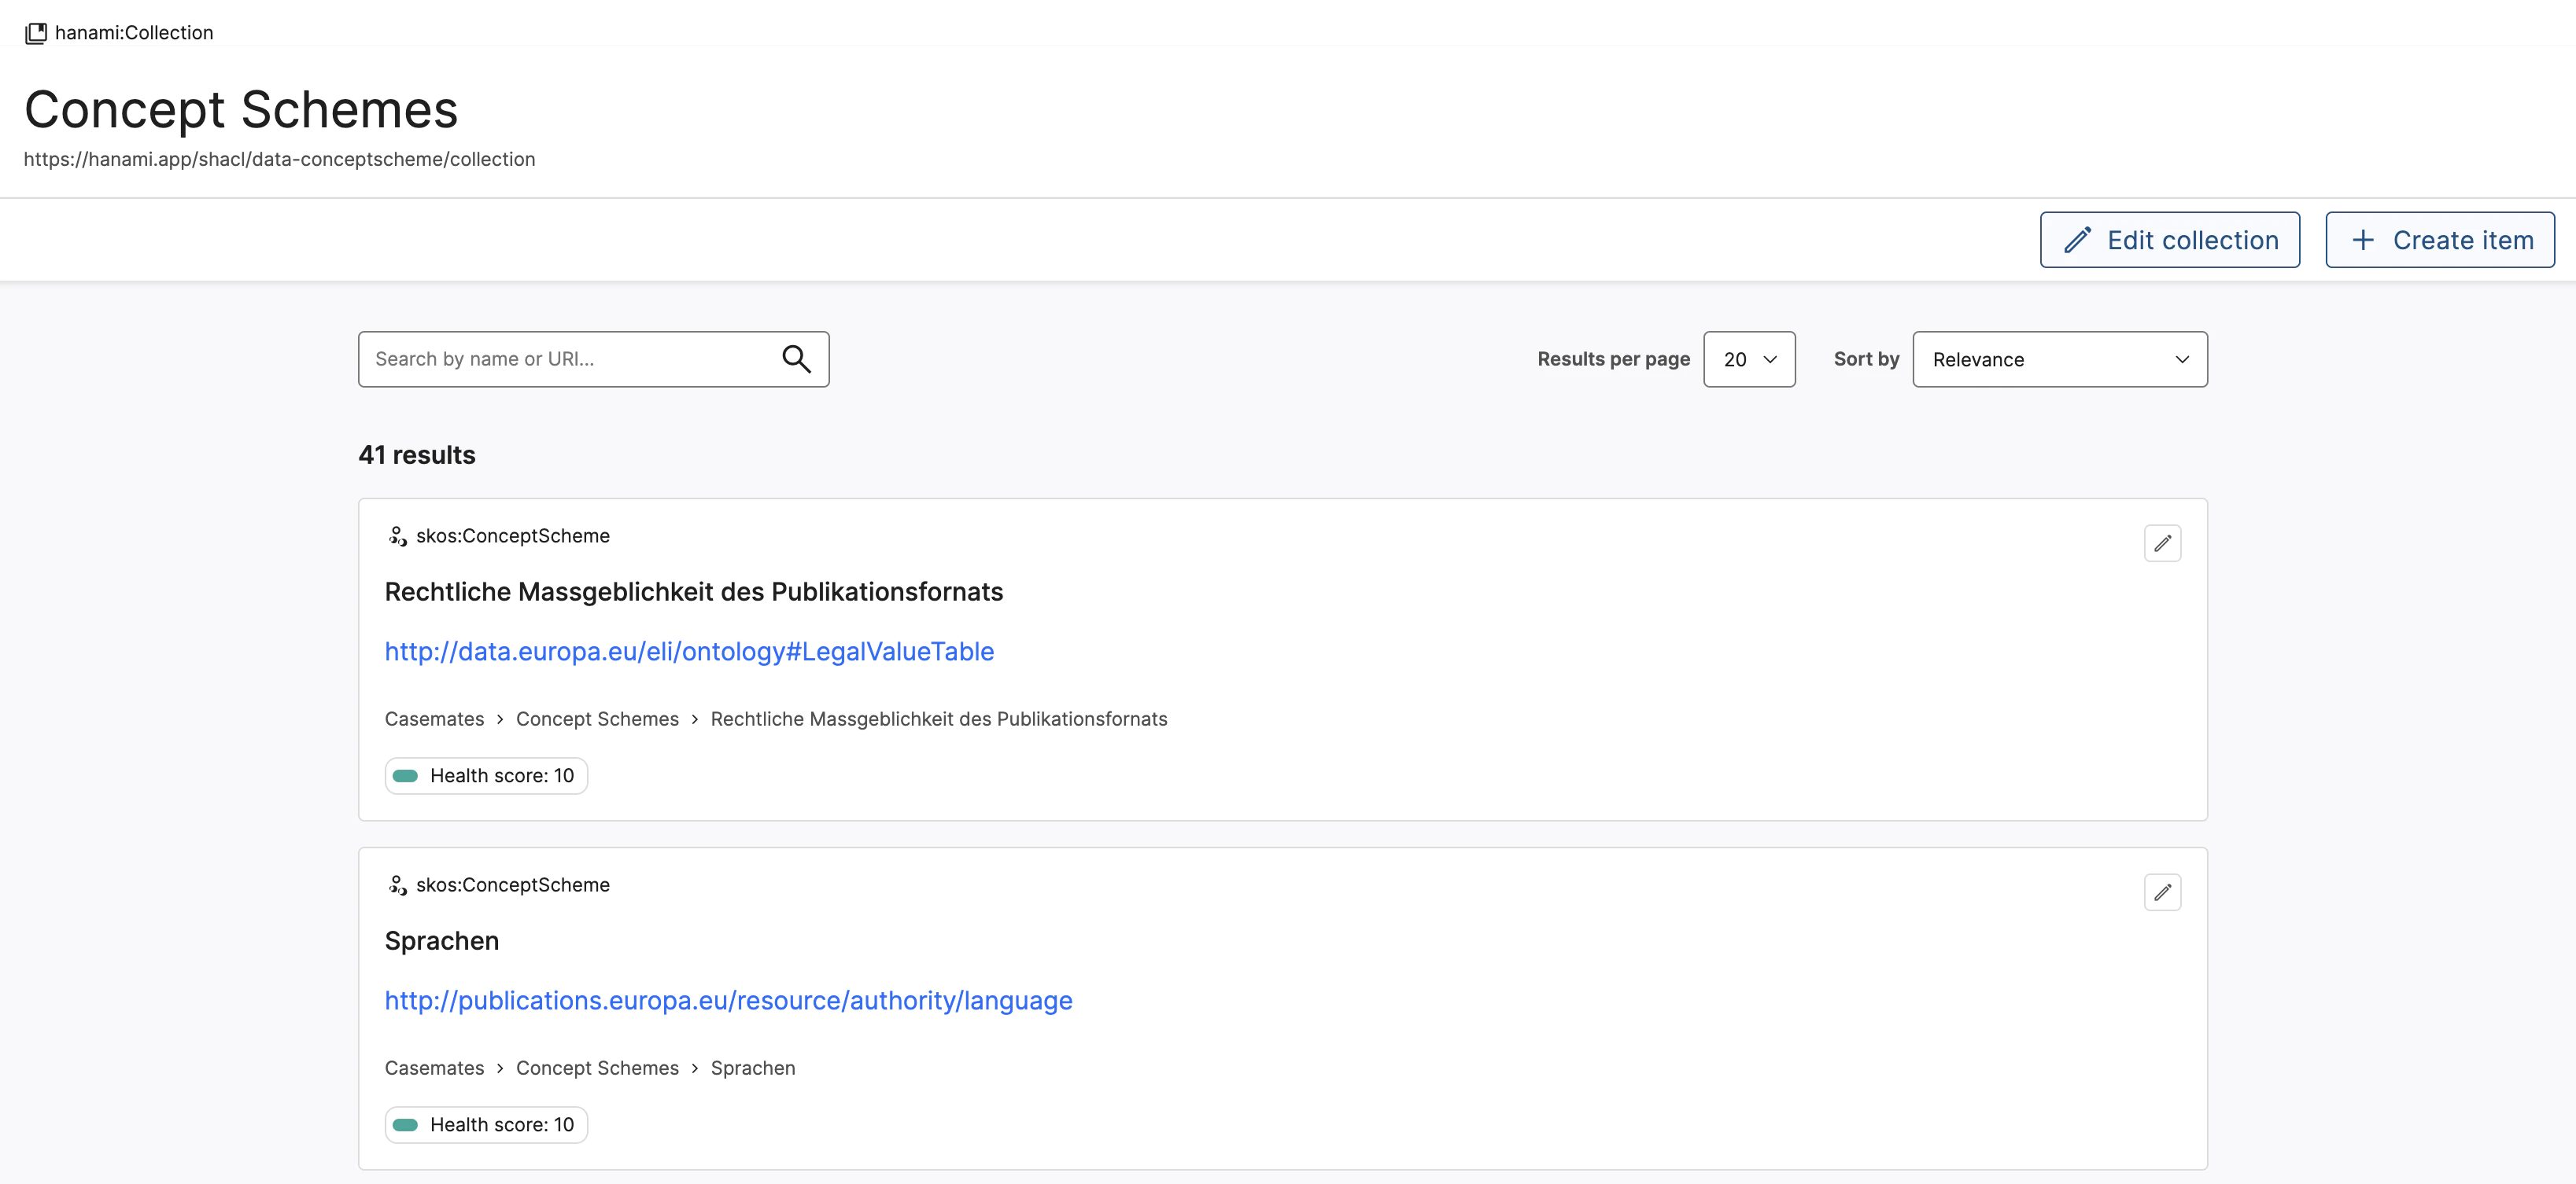Click Casemates breadcrumb in Sprachen card
Screen dimensions: 2576x1184
point(434,1068)
